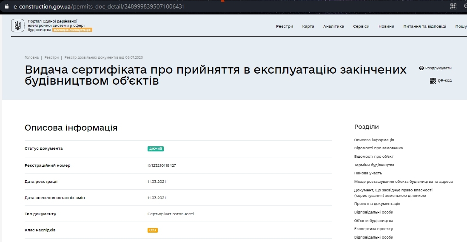
Task: Click the Реєстри breadcrumb link
Action: 51,57
